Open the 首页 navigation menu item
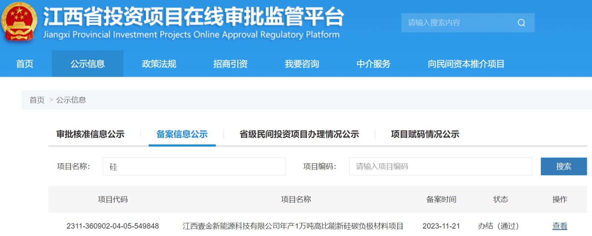Image resolution: width=592 pixels, height=236 pixels. click(25, 64)
